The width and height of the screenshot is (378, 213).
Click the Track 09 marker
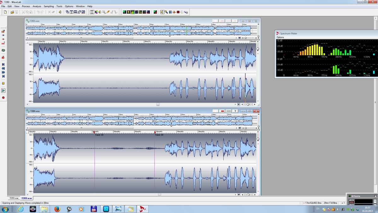point(155,132)
